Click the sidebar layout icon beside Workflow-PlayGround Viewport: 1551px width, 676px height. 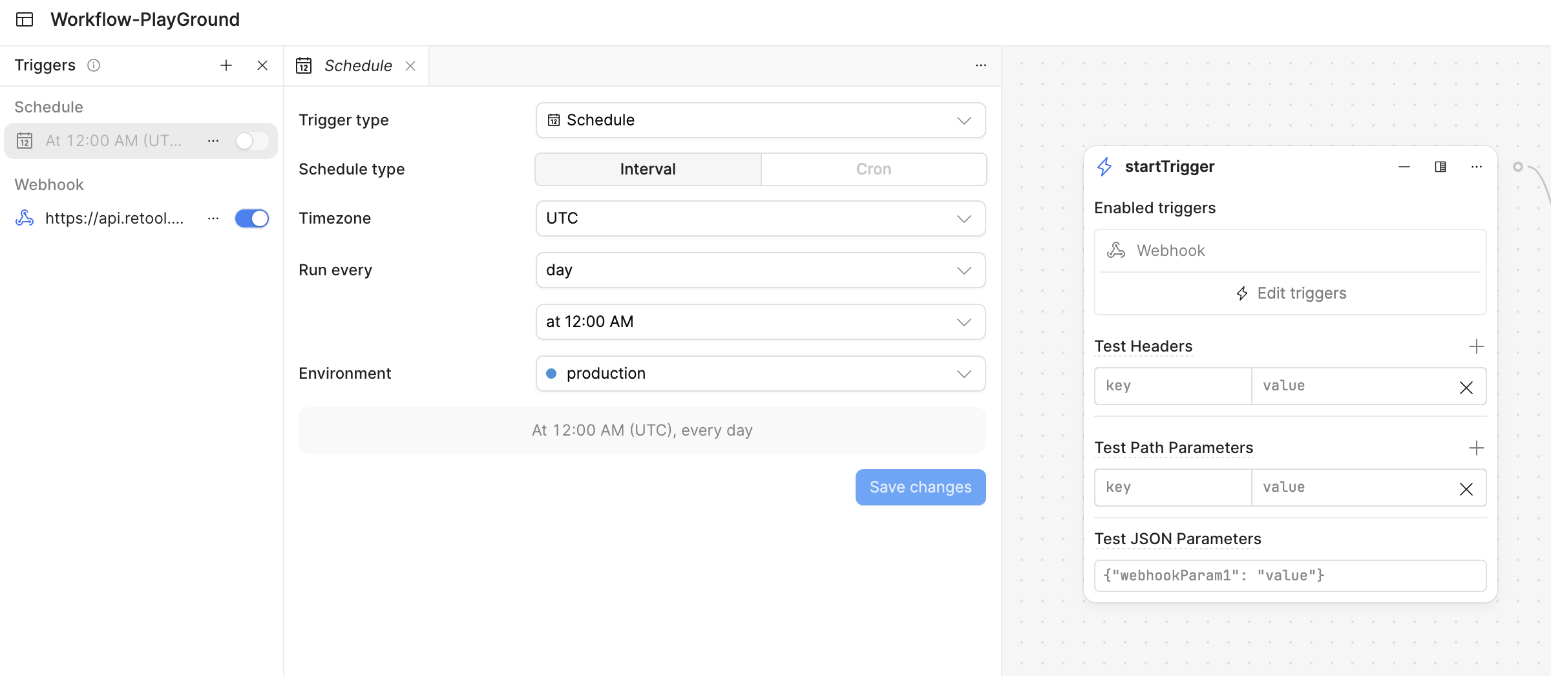coord(25,19)
